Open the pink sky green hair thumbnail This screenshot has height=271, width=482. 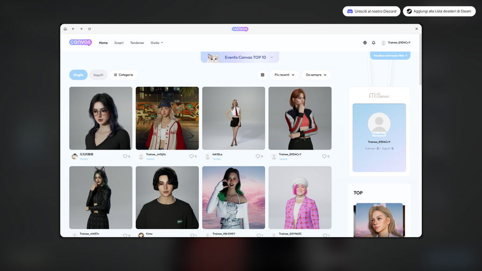pyautogui.click(x=233, y=197)
